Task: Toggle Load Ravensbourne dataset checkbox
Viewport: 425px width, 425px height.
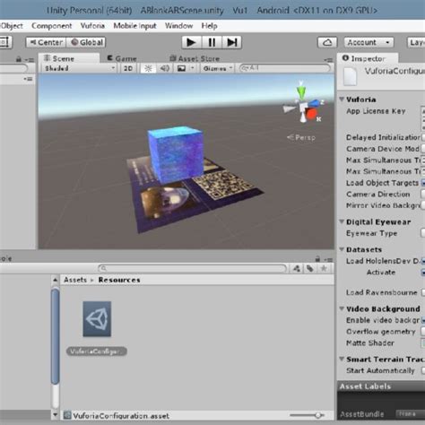Action: pyautogui.click(x=423, y=292)
